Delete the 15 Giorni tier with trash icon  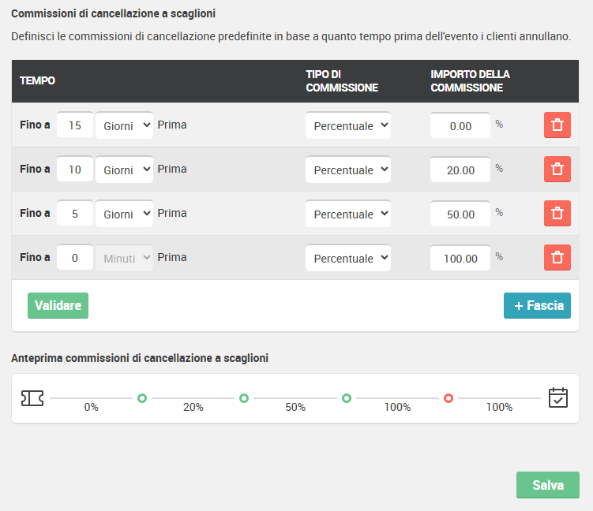557,125
